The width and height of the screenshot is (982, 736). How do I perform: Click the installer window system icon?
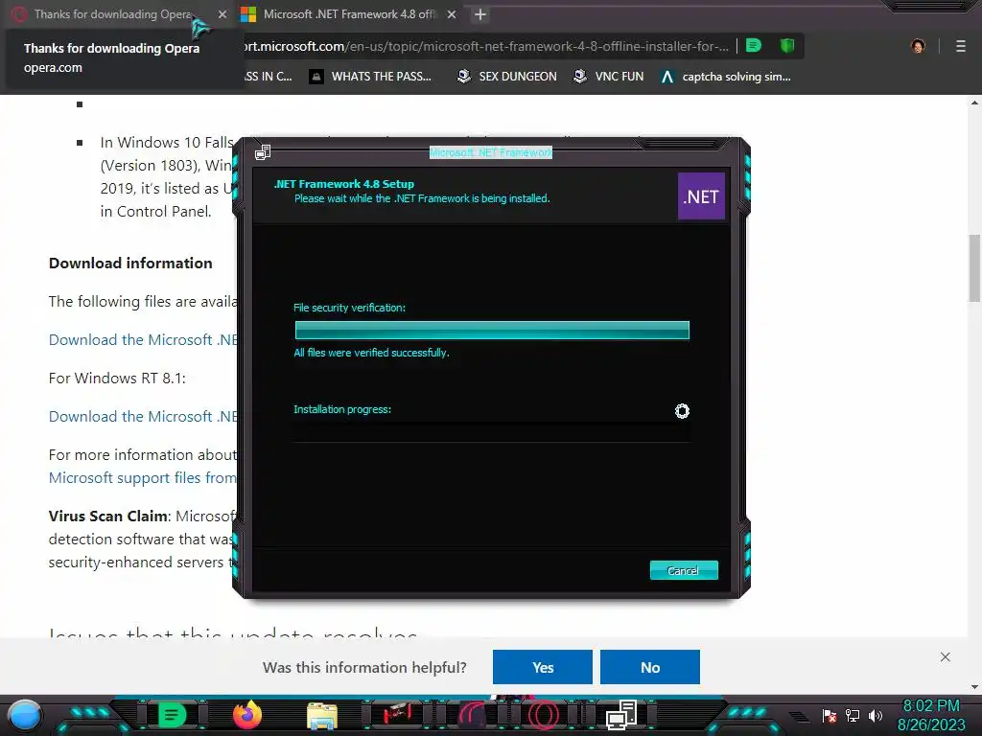click(263, 152)
